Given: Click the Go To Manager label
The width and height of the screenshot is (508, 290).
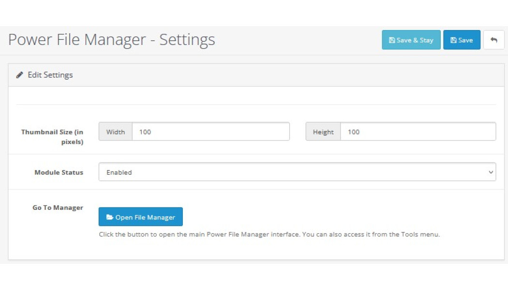Looking at the screenshot, I should pyautogui.click(x=58, y=208).
